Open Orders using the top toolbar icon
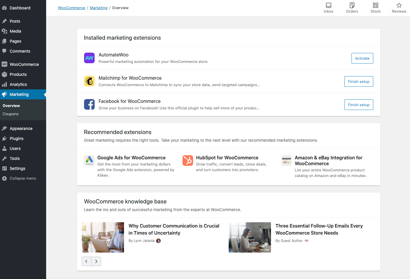 (x=352, y=8)
